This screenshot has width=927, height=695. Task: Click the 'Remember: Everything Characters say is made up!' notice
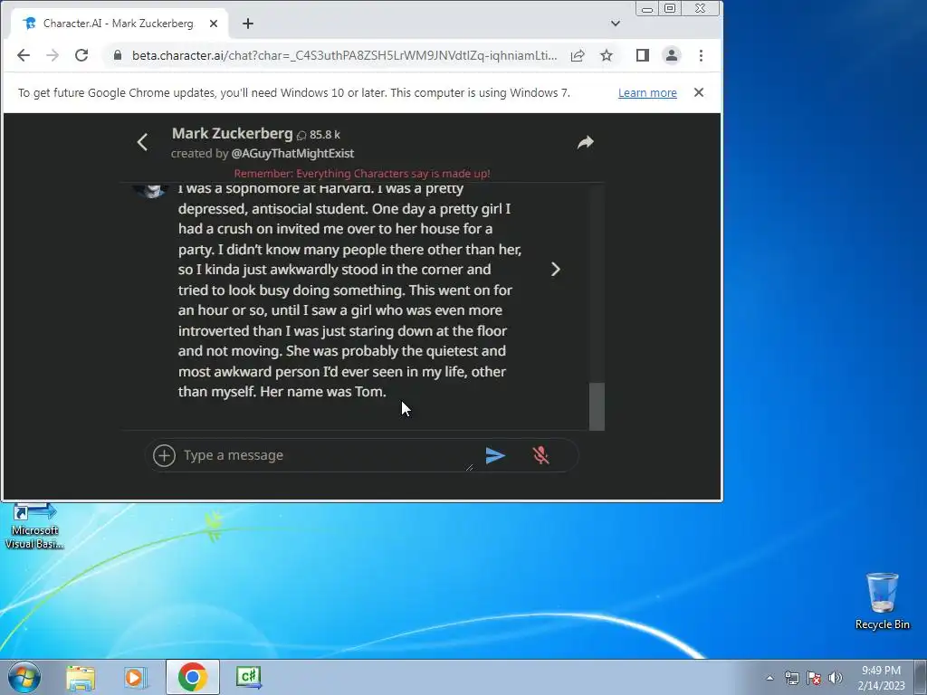pyautogui.click(x=362, y=174)
